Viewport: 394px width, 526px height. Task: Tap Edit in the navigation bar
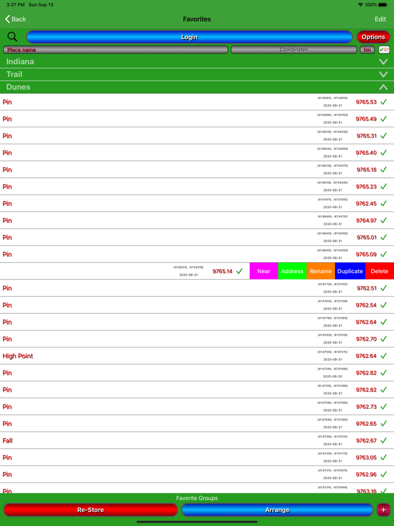pos(380,19)
